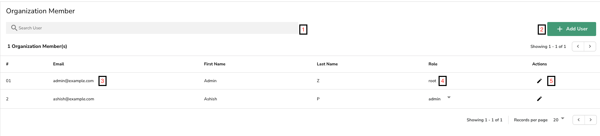Go to next page using bottom pagination arrow
600x136 pixels.
591,120
